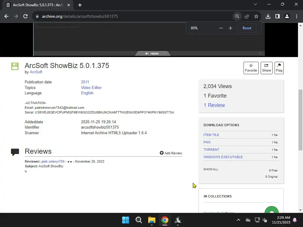Click the zoom magnifier icon in the address bar
Screen dimensions: 303x227
(x=237, y=17)
